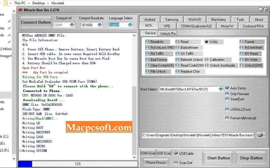The width and height of the screenshot is (270, 168).
Task: Open the Comport inf dropdown
Action: 72,25
